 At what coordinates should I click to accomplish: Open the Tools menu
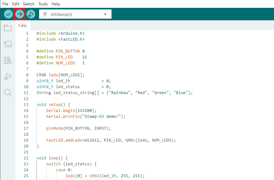click(43, 4)
